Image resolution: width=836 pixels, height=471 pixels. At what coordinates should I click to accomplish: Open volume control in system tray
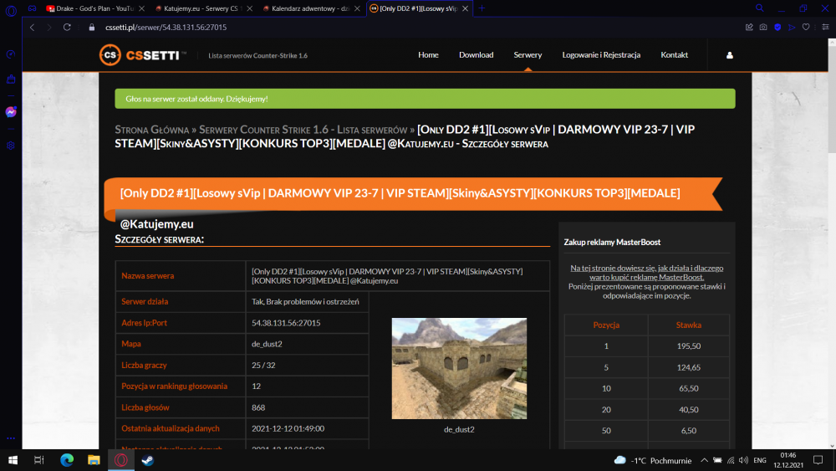point(744,460)
